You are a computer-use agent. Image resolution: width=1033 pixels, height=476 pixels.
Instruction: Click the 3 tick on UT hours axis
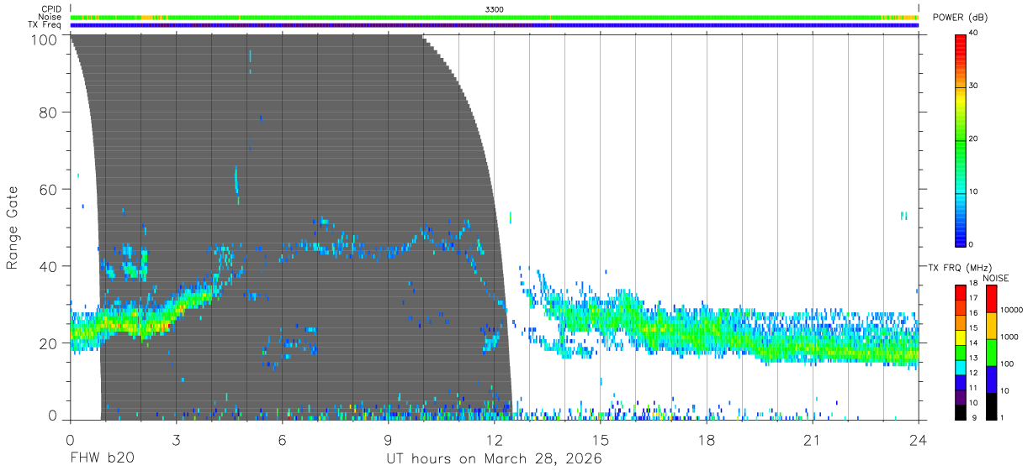click(x=176, y=439)
